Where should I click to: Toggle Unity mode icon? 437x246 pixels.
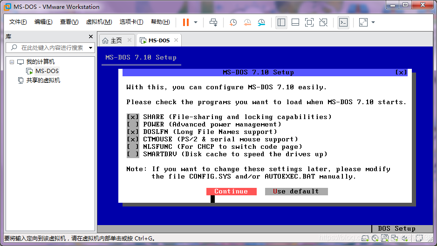323,22
